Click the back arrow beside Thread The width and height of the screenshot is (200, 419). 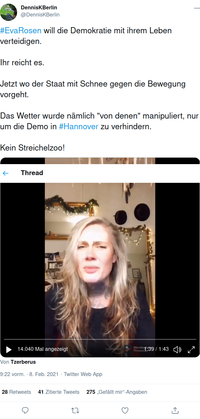(x=5, y=173)
